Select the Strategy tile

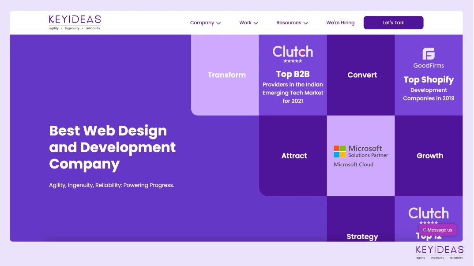coord(361,219)
